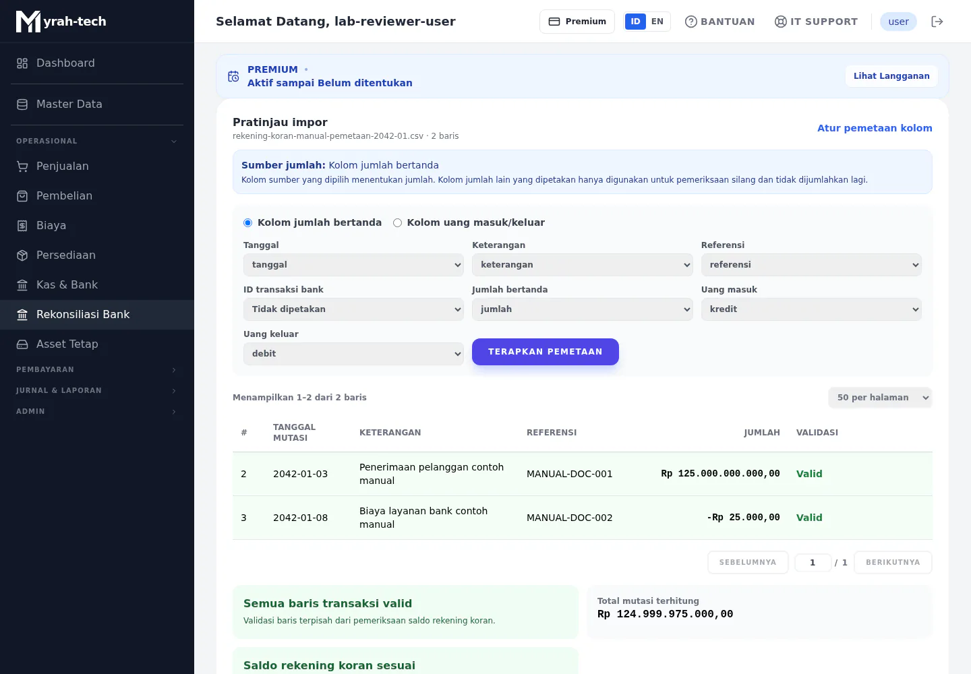Click the Persediaan box icon

22,255
